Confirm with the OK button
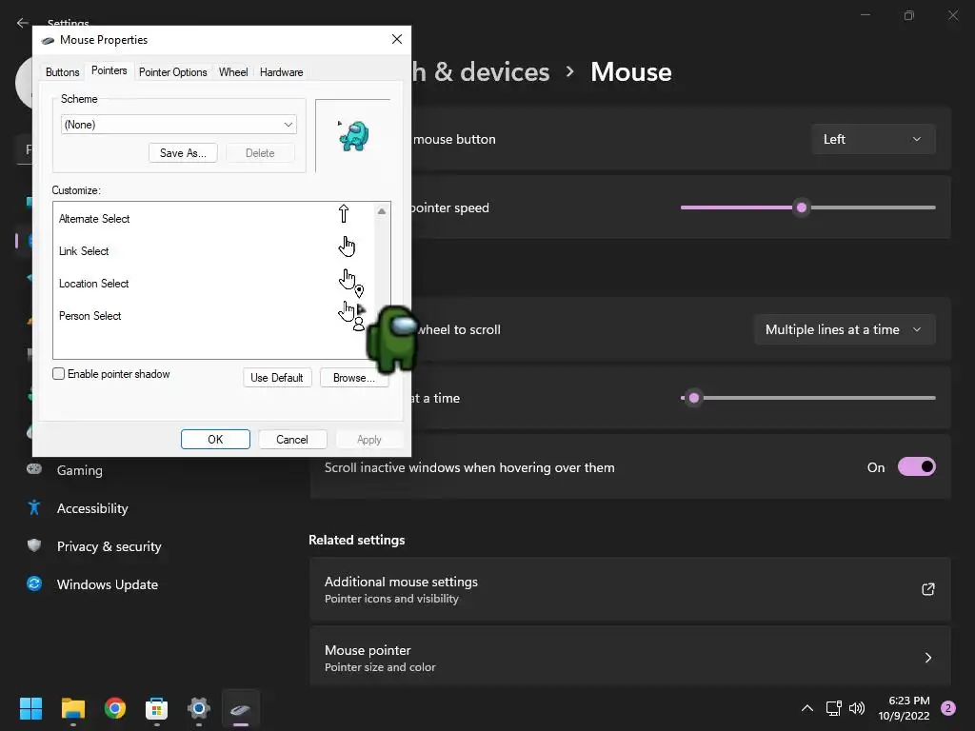 [x=215, y=439]
